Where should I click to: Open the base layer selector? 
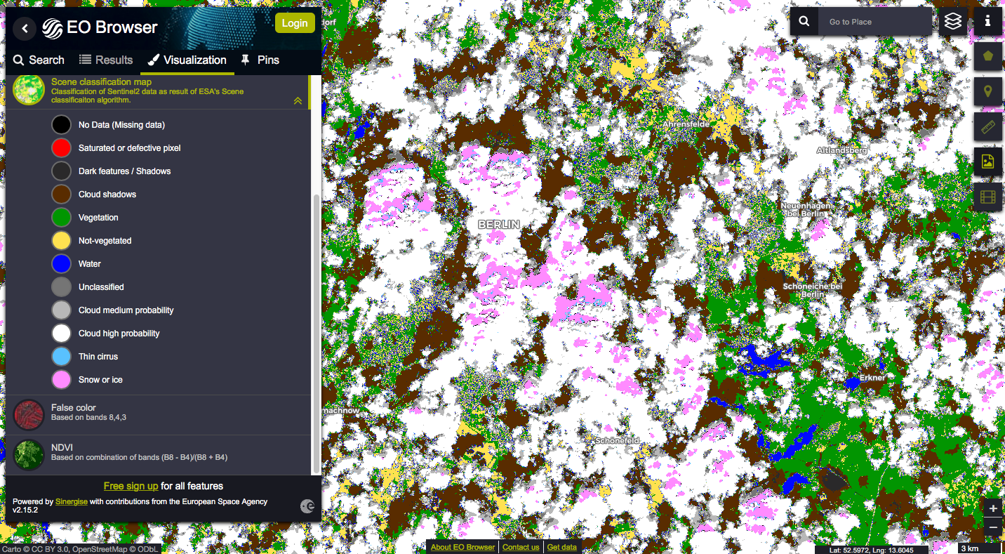(x=952, y=22)
